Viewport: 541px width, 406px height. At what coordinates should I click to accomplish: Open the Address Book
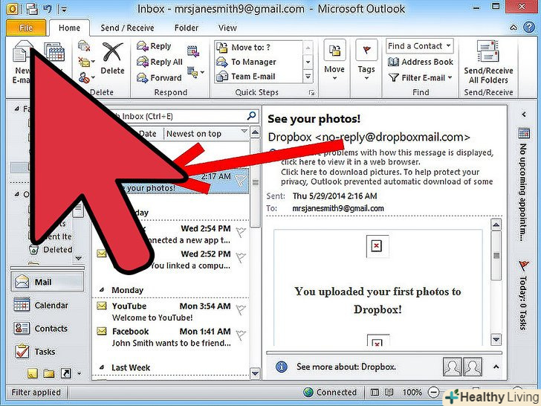tap(421, 62)
